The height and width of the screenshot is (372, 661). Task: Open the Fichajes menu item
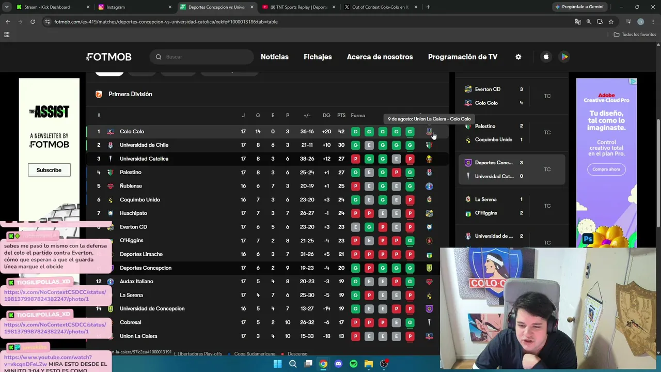[318, 57]
